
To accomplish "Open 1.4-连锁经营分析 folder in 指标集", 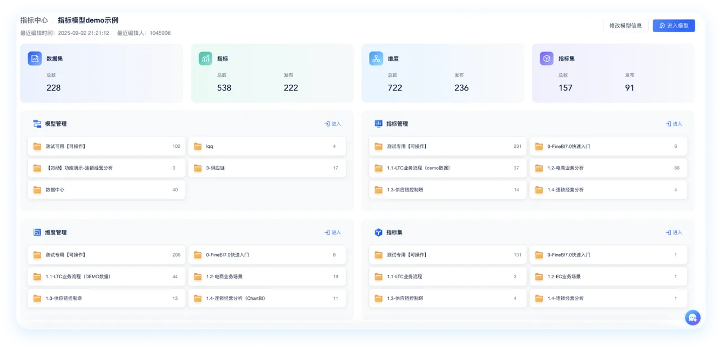I will pos(608,298).
